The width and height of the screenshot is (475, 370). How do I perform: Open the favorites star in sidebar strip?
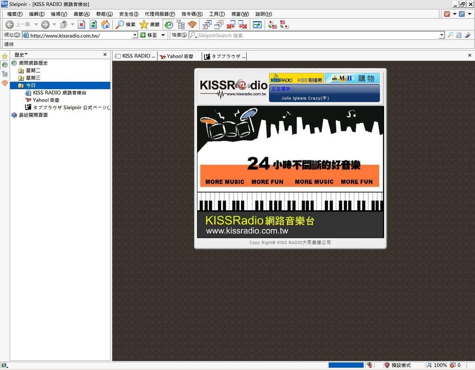coord(5,57)
